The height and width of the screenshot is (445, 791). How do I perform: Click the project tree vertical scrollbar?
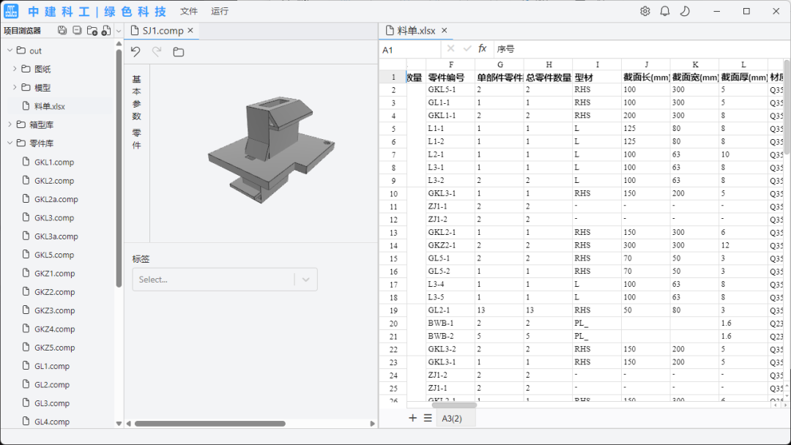tap(119, 168)
